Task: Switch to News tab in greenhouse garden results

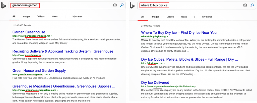Action: click(x=54, y=16)
